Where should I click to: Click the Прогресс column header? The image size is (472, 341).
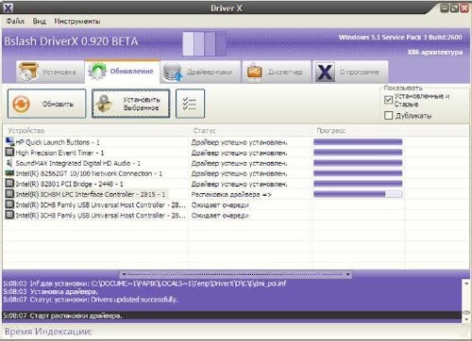(x=359, y=131)
